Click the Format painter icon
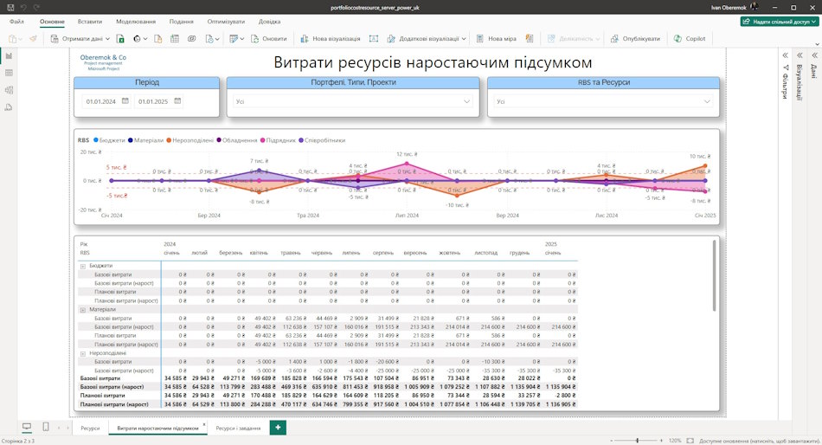Image resolution: width=822 pixels, height=445 pixels. [33, 39]
